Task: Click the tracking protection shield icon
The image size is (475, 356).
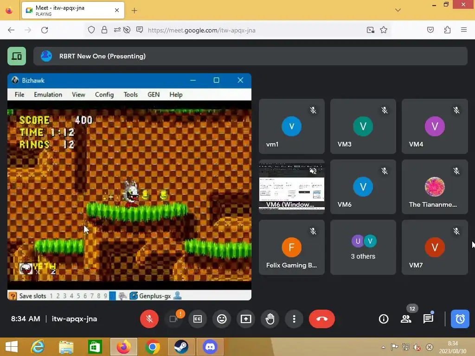Action: click(x=91, y=30)
